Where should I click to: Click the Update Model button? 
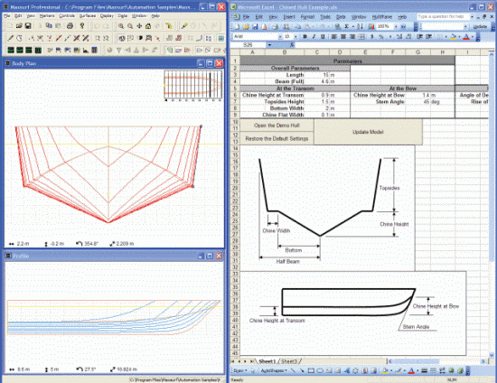coord(368,132)
